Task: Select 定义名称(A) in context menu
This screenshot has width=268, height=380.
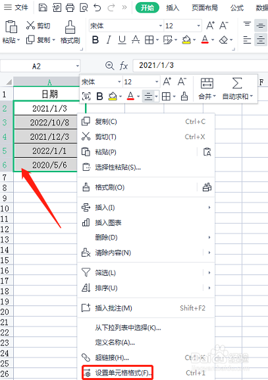Action: point(146,342)
